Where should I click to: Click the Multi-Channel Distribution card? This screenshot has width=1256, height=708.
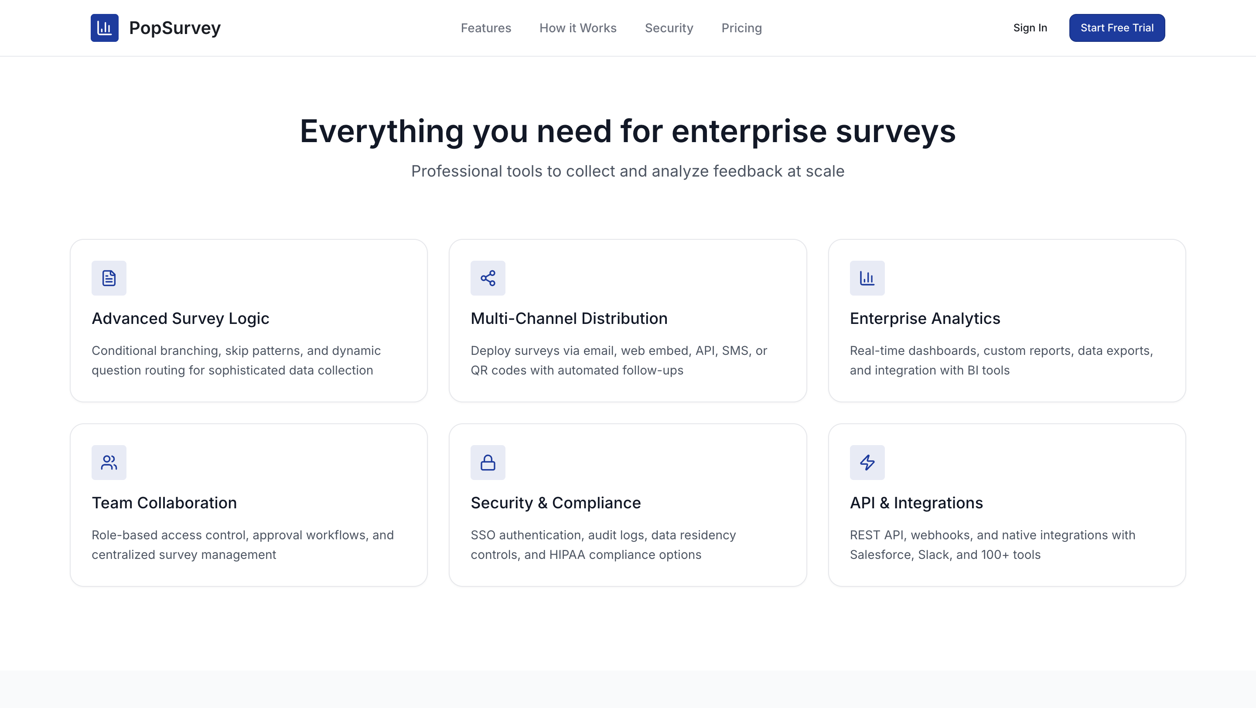coord(628,320)
